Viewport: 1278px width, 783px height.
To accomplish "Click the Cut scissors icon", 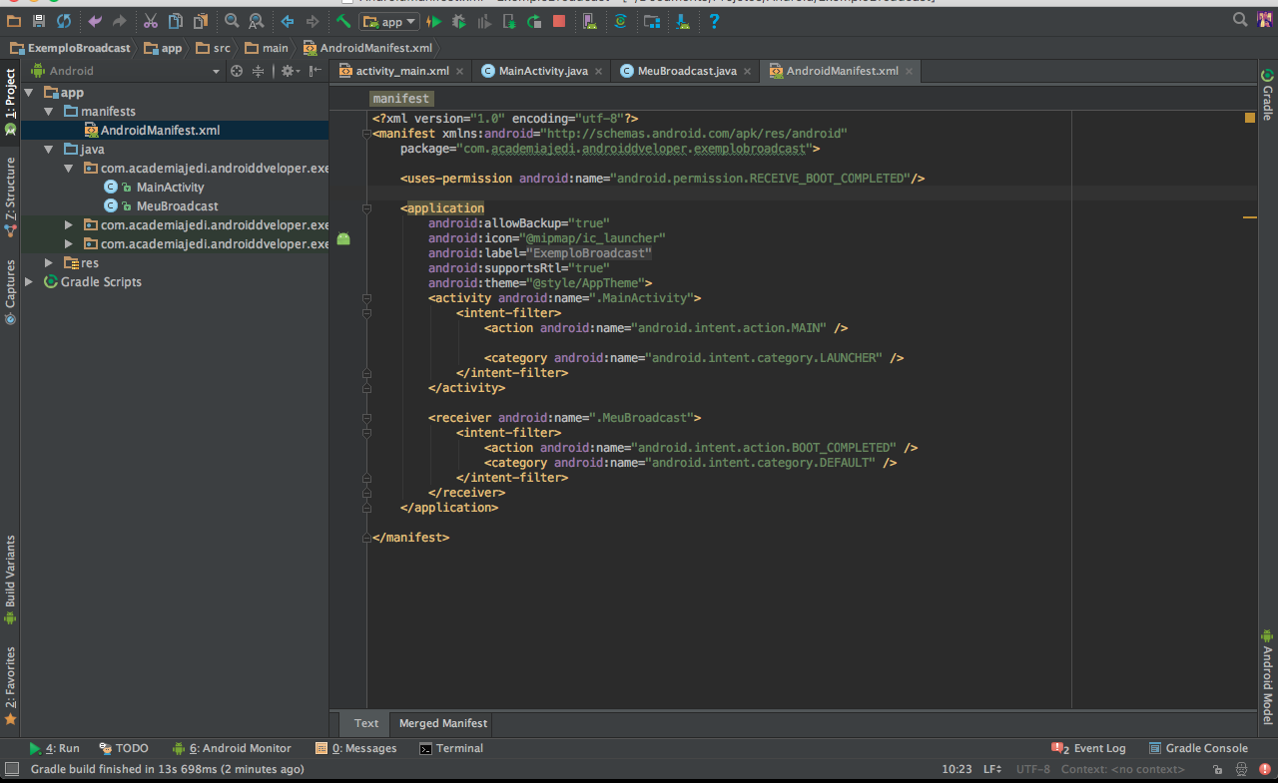I will [150, 21].
